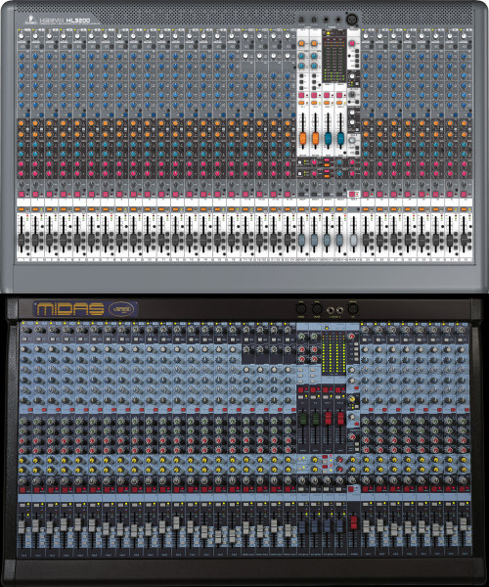Viewport: 489px width, 587px height.
Task: Grab the channel 1 fader on Behringer console
Action: click(22, 239)
